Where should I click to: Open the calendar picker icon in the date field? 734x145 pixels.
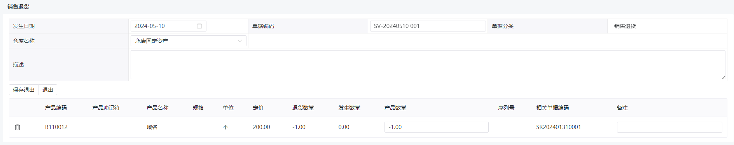(199, 26)
